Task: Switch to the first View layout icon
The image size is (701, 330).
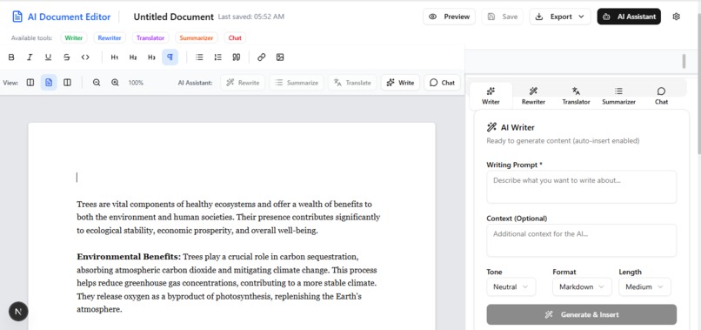Action: pyautogui.click(x=30, y=83)
